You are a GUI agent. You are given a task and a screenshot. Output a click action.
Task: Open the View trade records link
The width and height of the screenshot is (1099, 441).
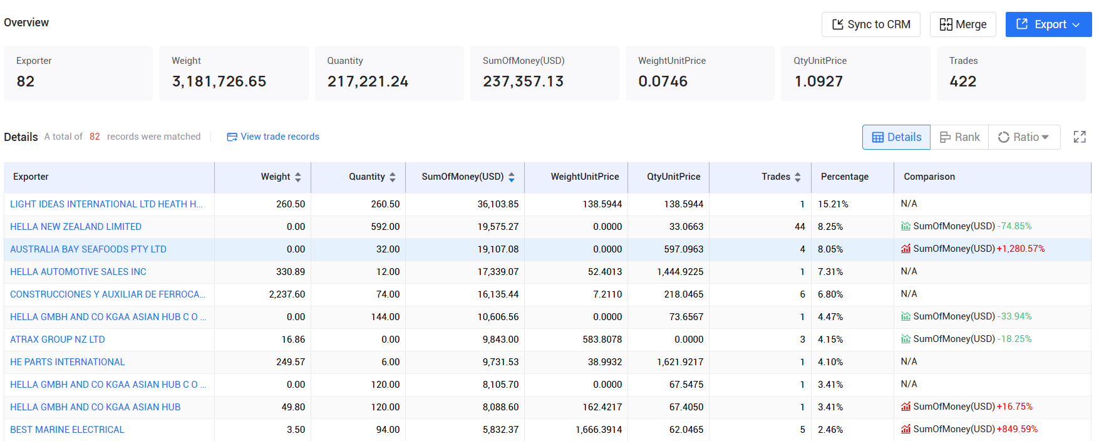click(x=280, y=137)
